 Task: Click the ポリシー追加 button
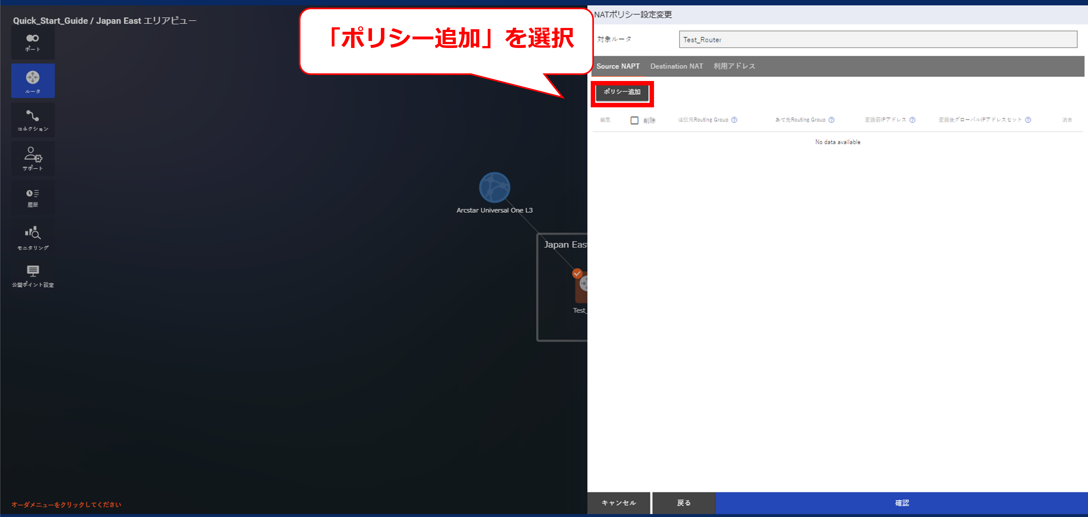(x=622, y=92)
